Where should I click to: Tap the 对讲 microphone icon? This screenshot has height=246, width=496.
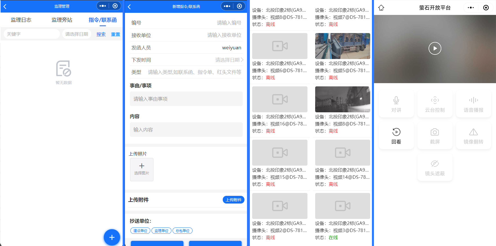(396, 100)
